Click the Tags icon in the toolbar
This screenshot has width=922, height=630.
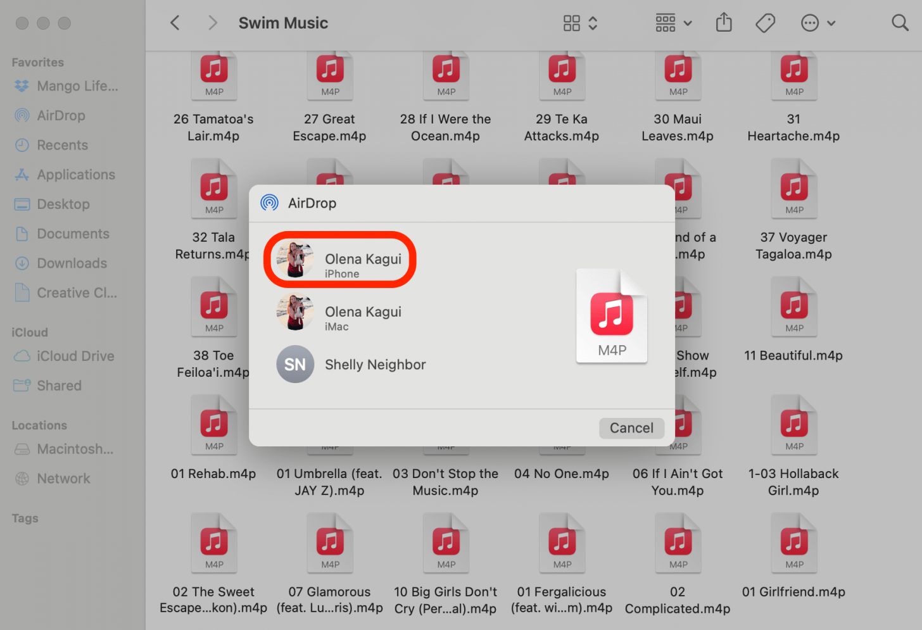pyautogui.click(x=765, y=23)
